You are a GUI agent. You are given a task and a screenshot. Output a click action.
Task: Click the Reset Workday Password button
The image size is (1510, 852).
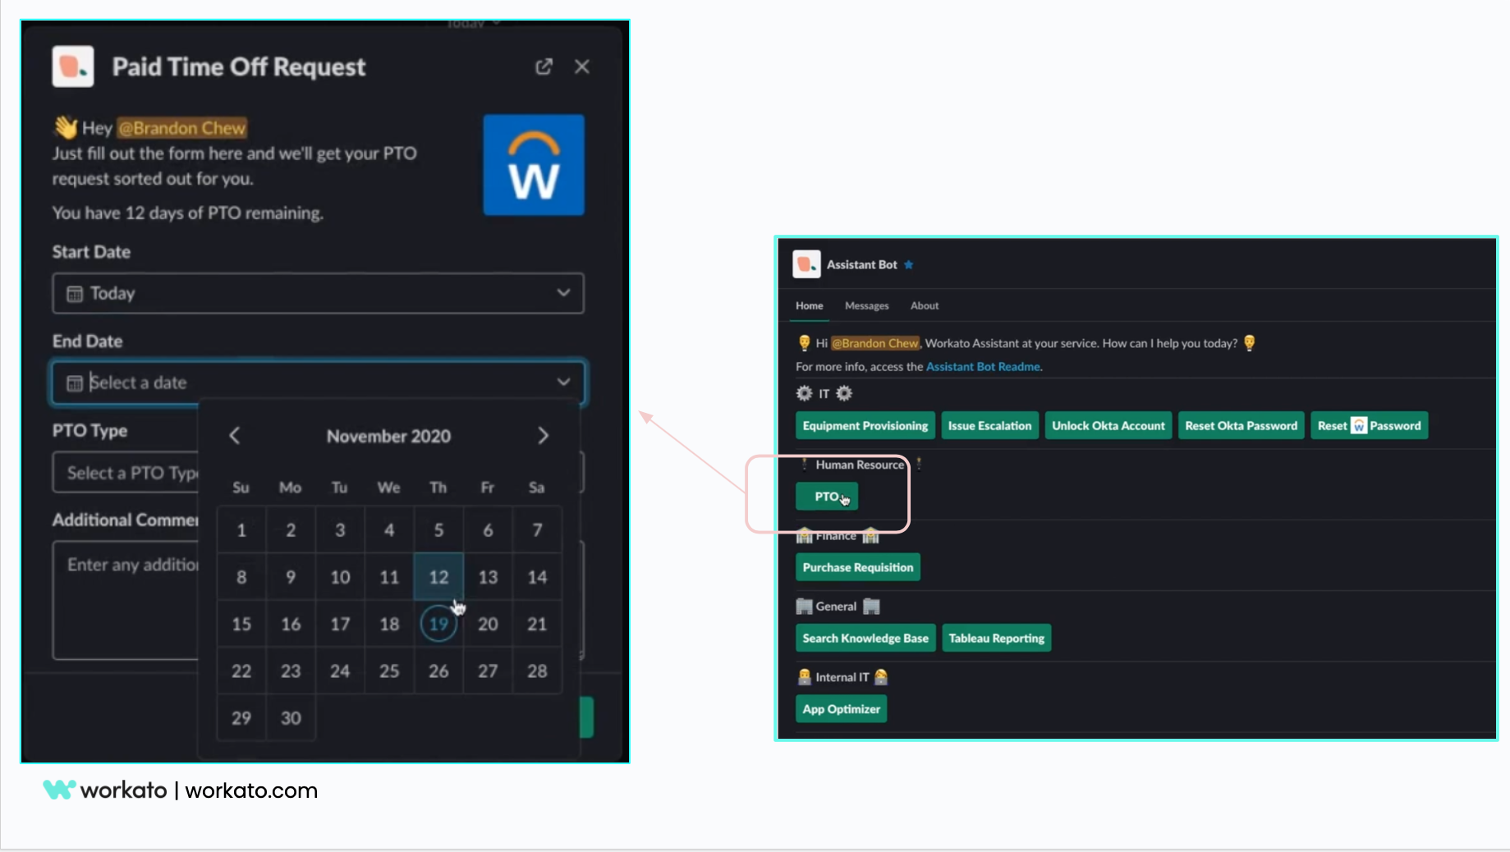[1370, 425]
